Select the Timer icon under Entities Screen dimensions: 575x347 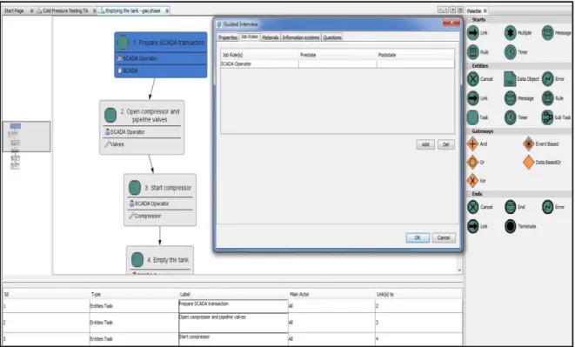tap(510, 117)
